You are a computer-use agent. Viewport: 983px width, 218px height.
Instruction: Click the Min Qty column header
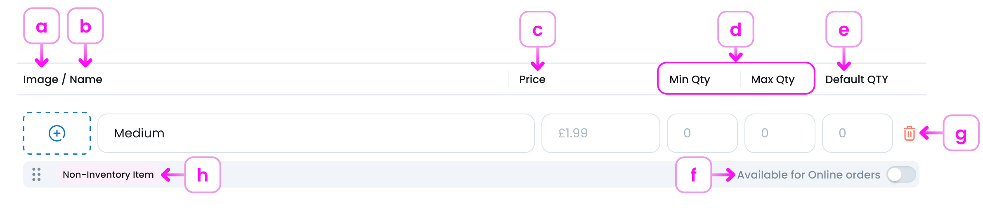(690, 79)
